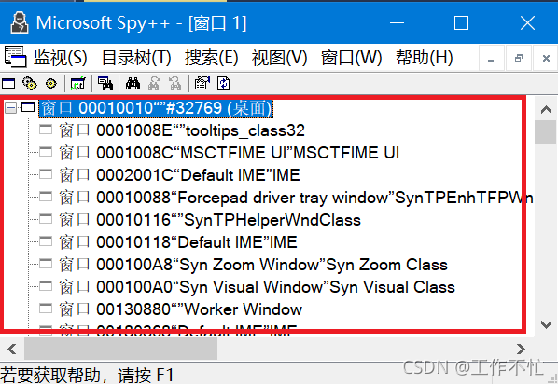Click the vertical scrollbar down arrow

click(x=546, y=324)
